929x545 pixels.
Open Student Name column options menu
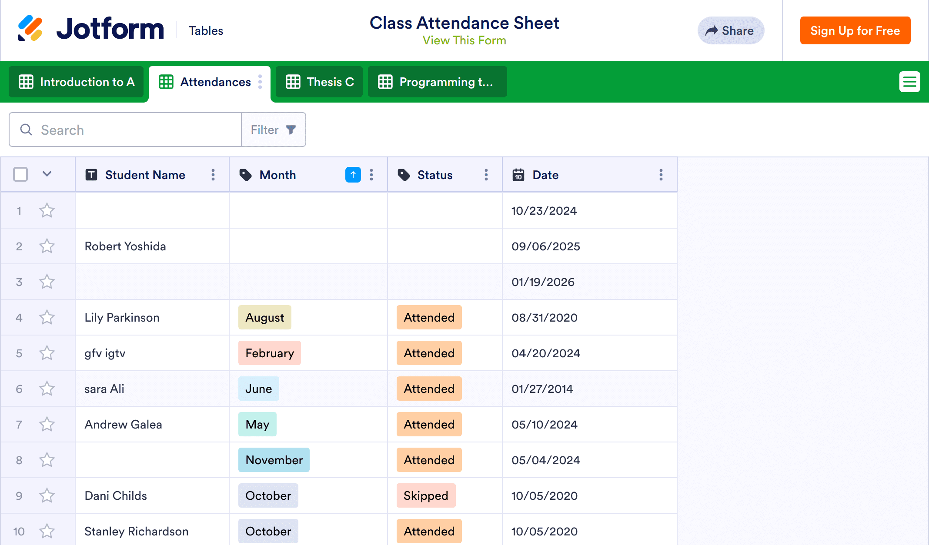click(213, 175)
